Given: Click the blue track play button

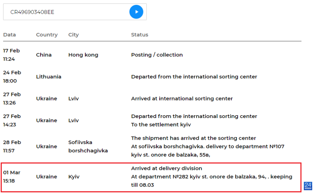Looking at the screenshot, I should pyautogui.click(x=136, y=12).
